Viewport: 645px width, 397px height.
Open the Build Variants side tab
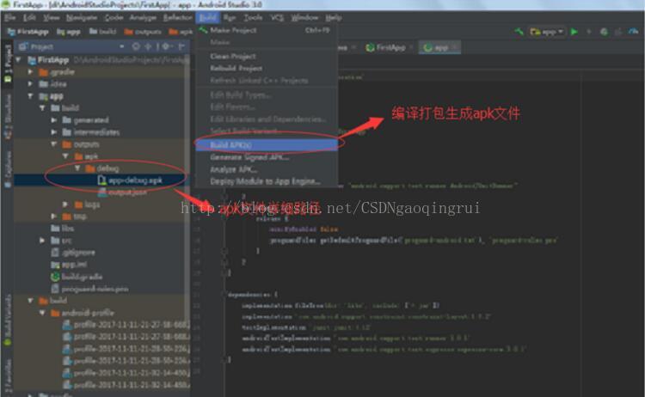tap(8, 321)
